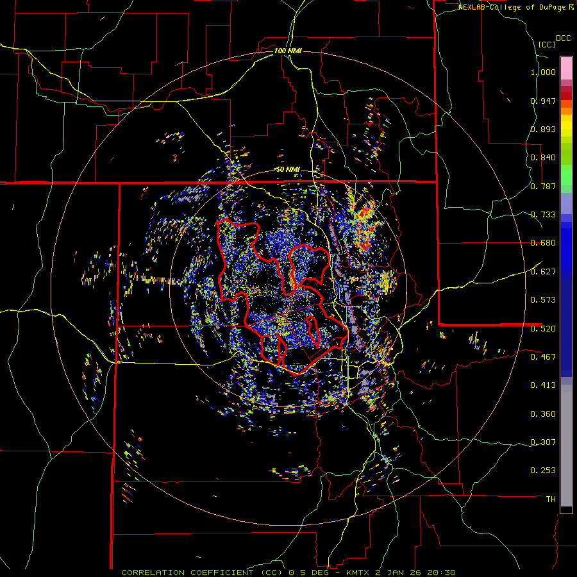Viewport: 577px width, 577px height.
Task: Click the NEXLAB-College of DuPage credit text
Action: pos(512,7)
